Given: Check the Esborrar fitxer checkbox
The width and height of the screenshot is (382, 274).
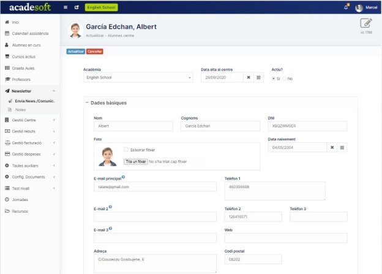Looking at the screenshot, I should (x=125, y=150).
